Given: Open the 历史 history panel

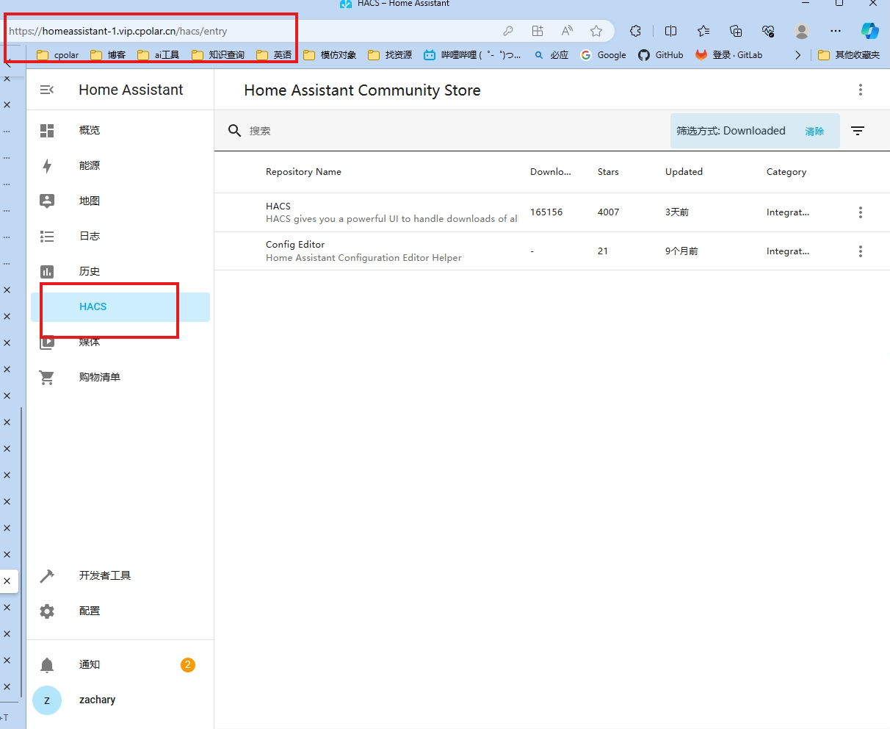Looking at the screenshot, I should (x=89, y=271).
